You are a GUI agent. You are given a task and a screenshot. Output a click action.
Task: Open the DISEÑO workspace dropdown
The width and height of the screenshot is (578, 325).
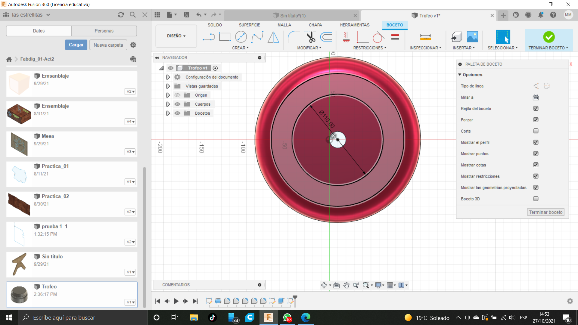[x=176, y=36]
